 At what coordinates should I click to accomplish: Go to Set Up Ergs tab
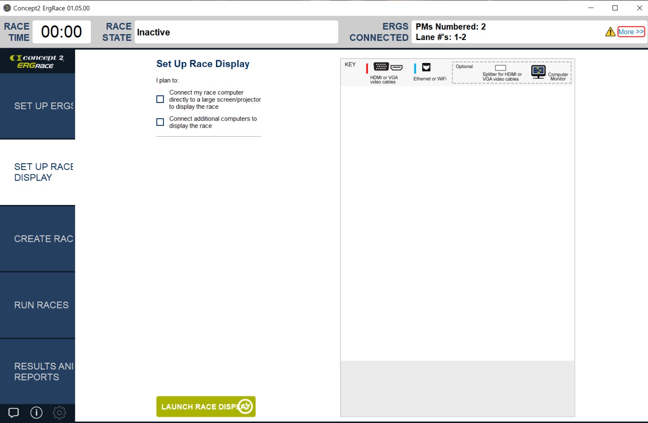click(x=37, y=106)
